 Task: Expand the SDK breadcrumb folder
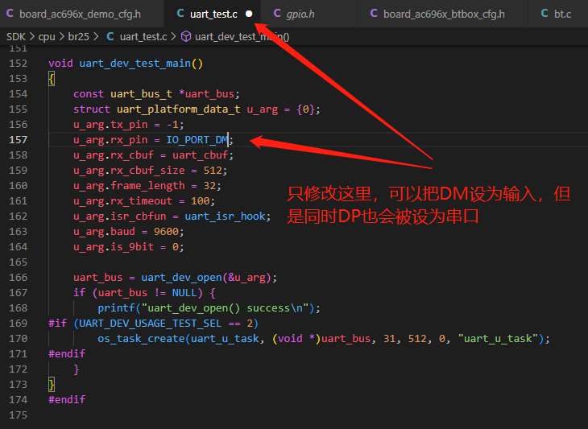[x=16, y=37]
